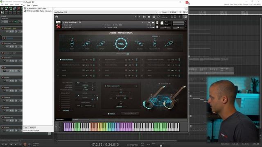This screenshot has height=147, width=262.
Task: Click the Kontakt Tune knob
Action: [162, 23]
